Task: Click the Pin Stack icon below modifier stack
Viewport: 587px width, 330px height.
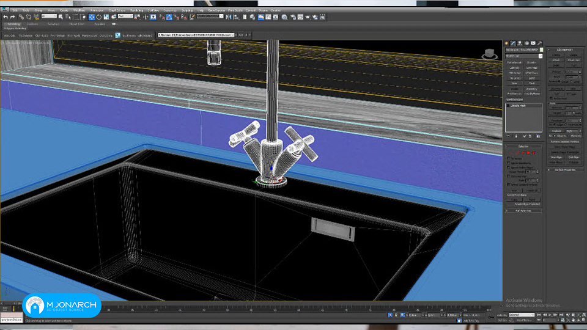Action: (x=508, y=136)
